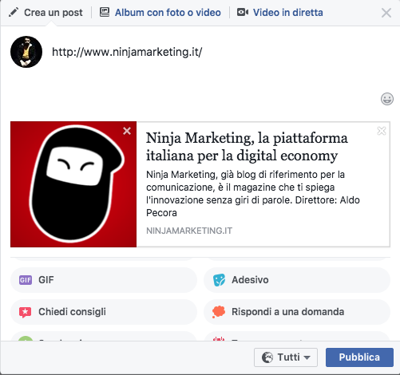Publish the post with Pubblica
Viewport: 400px width, 375px height.
click(359, 357)
